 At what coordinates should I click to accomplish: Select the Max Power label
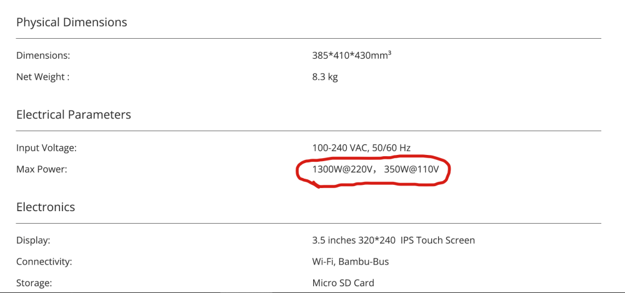(41, 169)
